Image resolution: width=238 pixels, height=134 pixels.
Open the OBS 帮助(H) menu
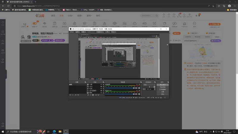tap(114, 32)
